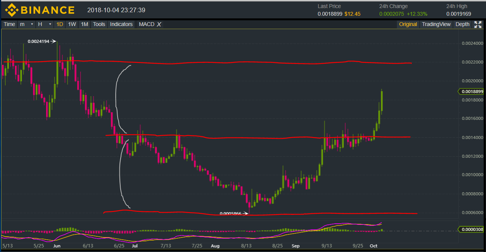
Task: Expand the chart to fullscreen
Action: point(478,25)
